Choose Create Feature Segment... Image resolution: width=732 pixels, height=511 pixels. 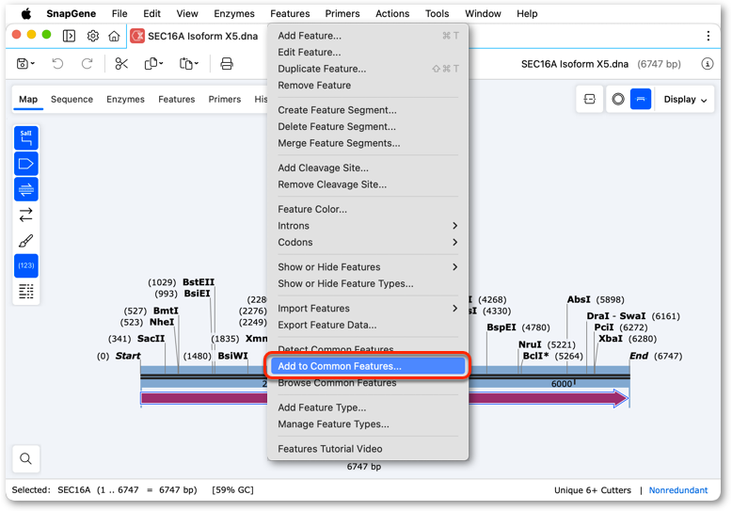tap(367, 110)
